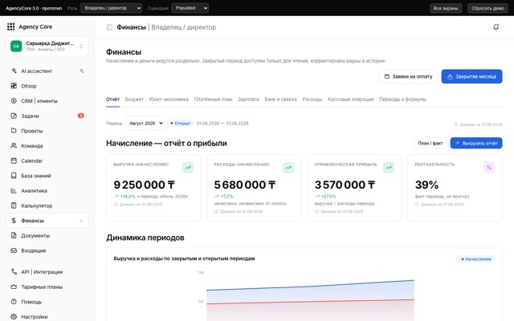The width and height of the screenshot is (514, 321).
Task: Click the notifications bell icon
Action: (496, 27)
